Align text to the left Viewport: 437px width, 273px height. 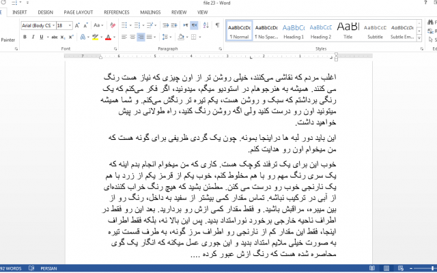(x=124, y=37)
